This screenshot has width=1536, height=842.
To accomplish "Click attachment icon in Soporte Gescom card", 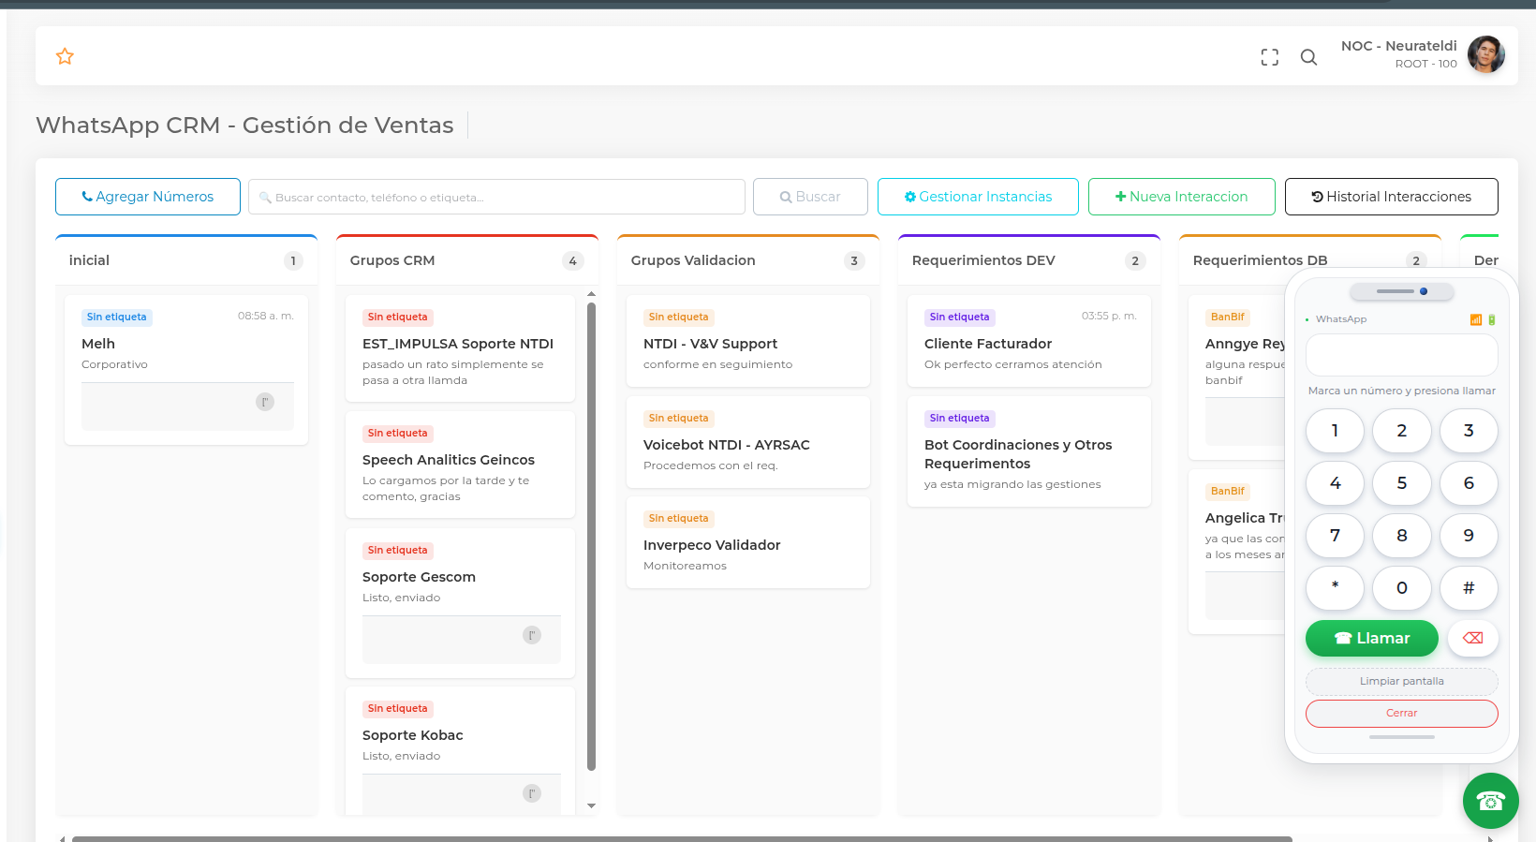I will (532, 635).
